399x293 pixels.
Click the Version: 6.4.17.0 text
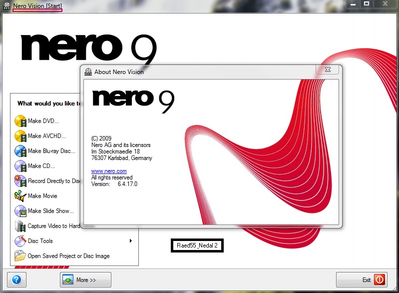click(114, 184)
